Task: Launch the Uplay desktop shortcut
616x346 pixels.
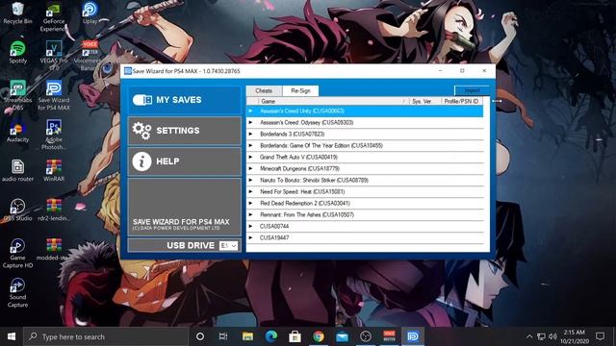Action: (90, 12)
